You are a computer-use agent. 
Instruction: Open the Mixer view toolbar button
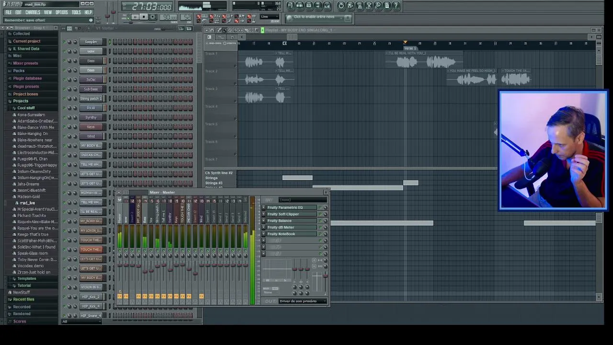[x=327, y=5]
